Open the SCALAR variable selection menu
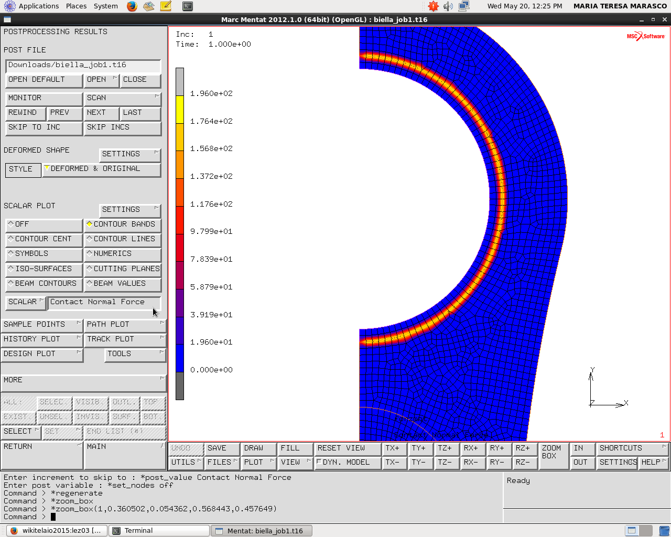671x537 pixels. coord(26,302)
